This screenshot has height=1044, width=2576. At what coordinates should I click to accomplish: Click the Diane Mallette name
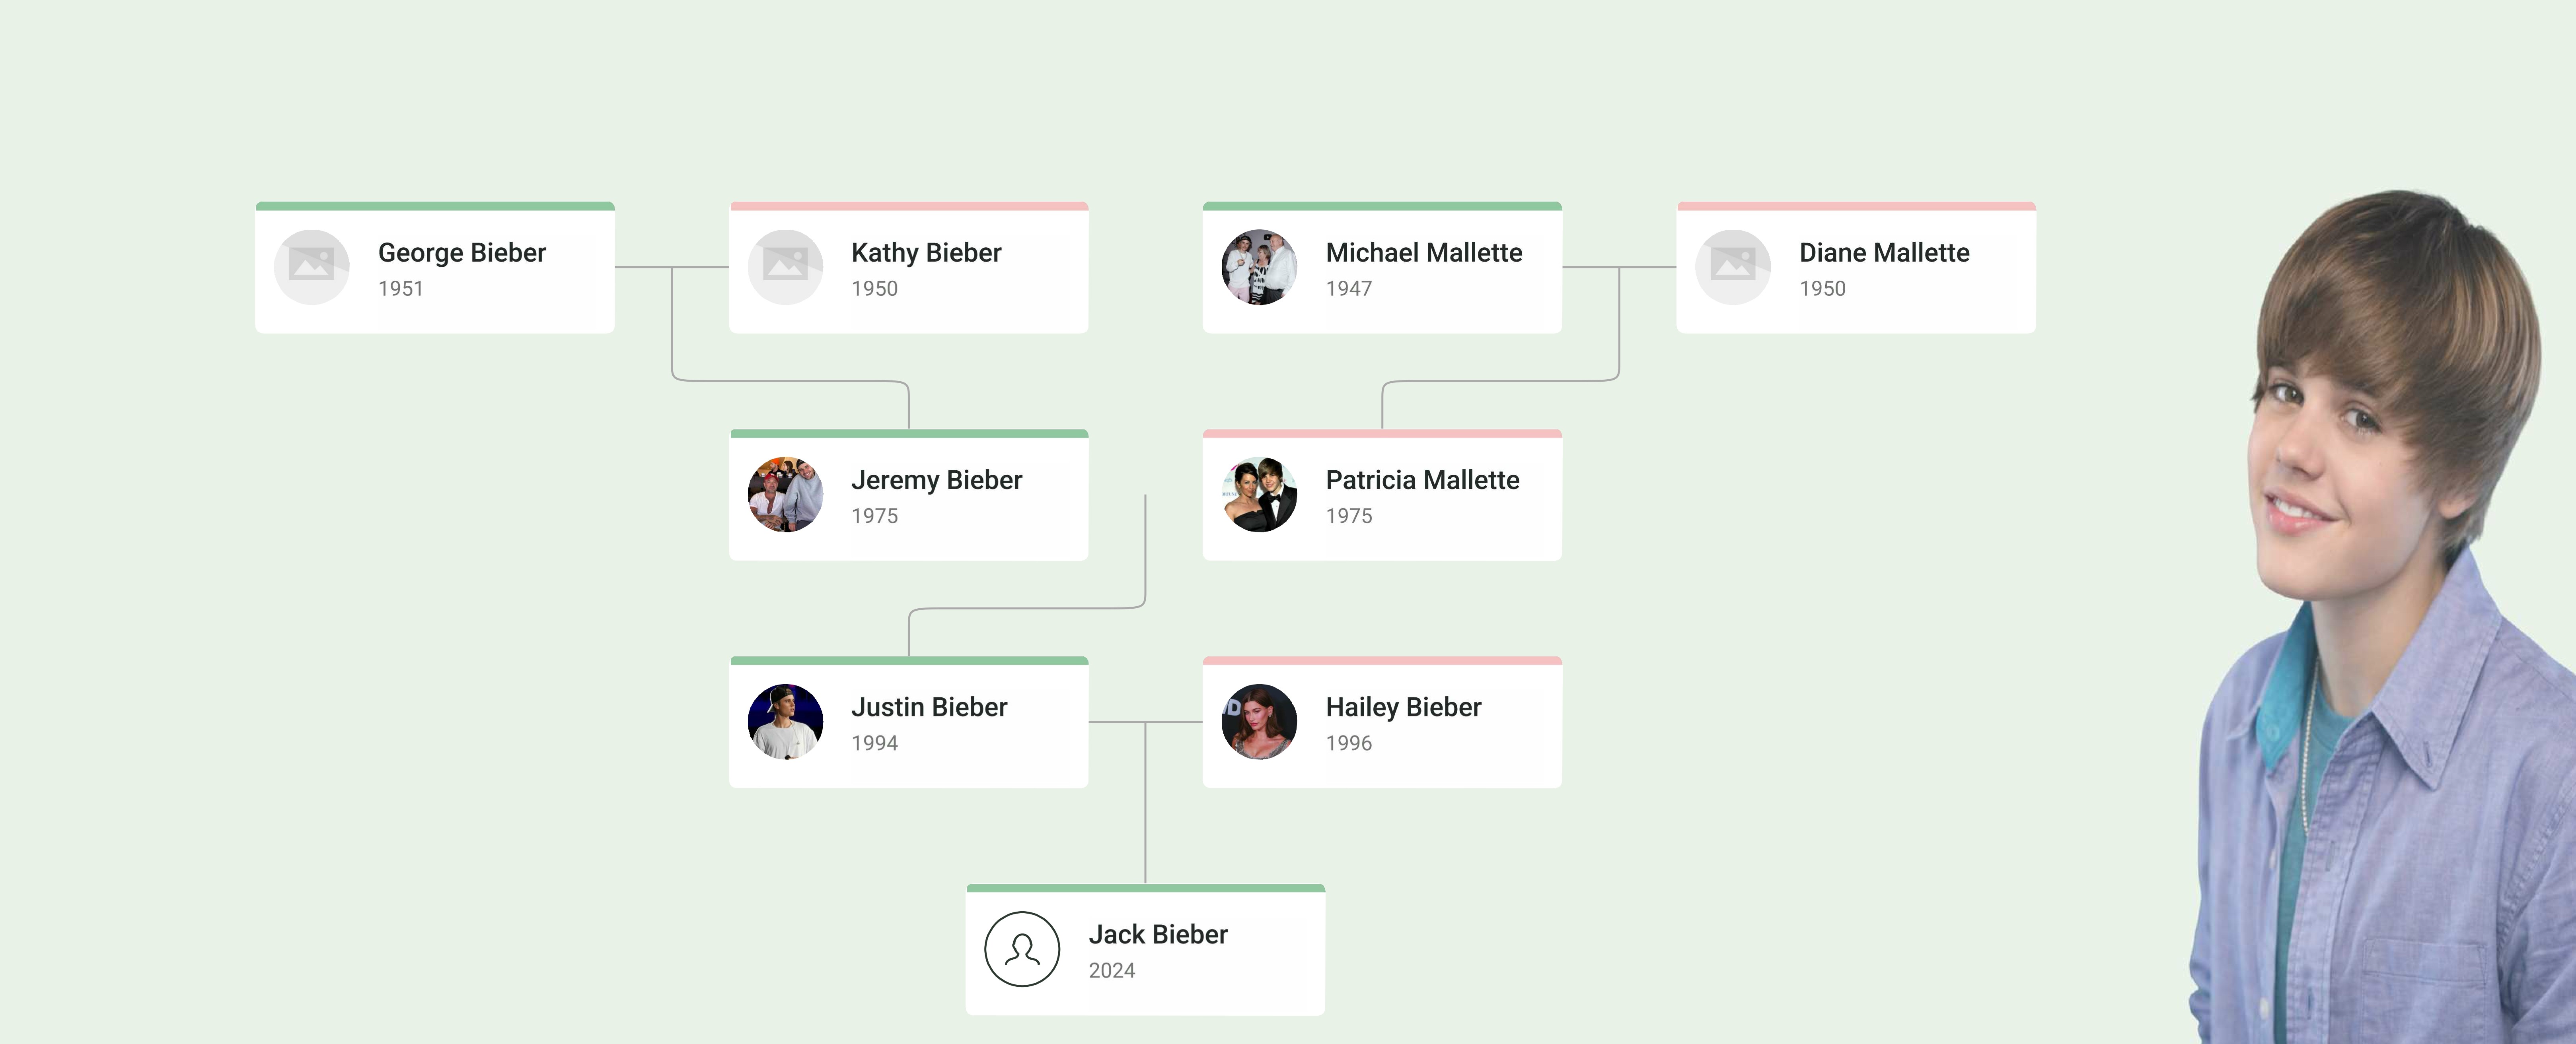1884,253
